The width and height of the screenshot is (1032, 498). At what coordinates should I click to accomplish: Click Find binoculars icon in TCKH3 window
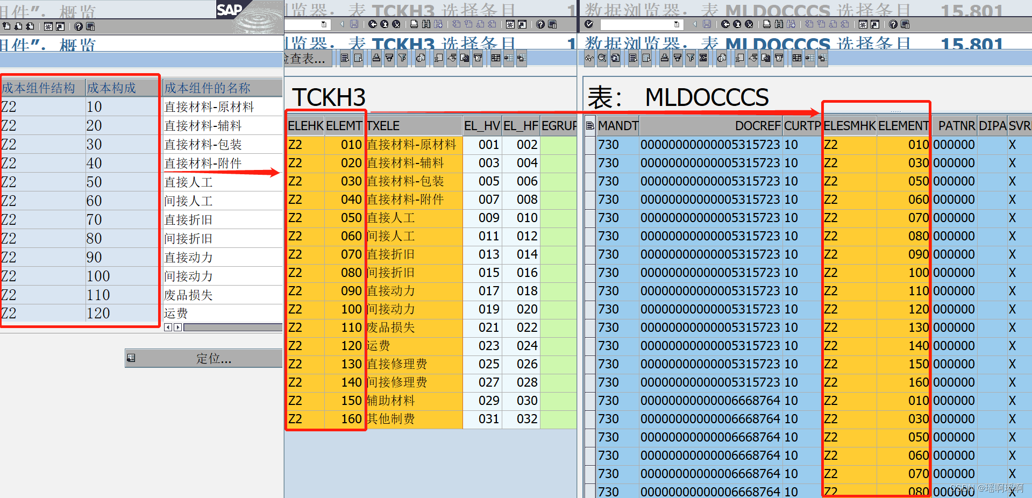click(426, 24)
